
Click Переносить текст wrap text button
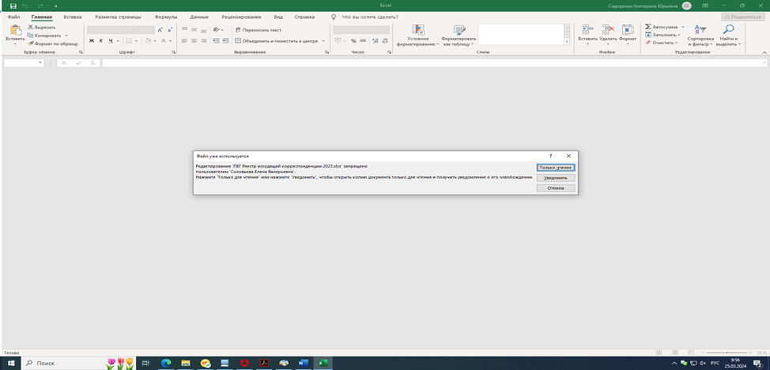click(x=259, y=30)
